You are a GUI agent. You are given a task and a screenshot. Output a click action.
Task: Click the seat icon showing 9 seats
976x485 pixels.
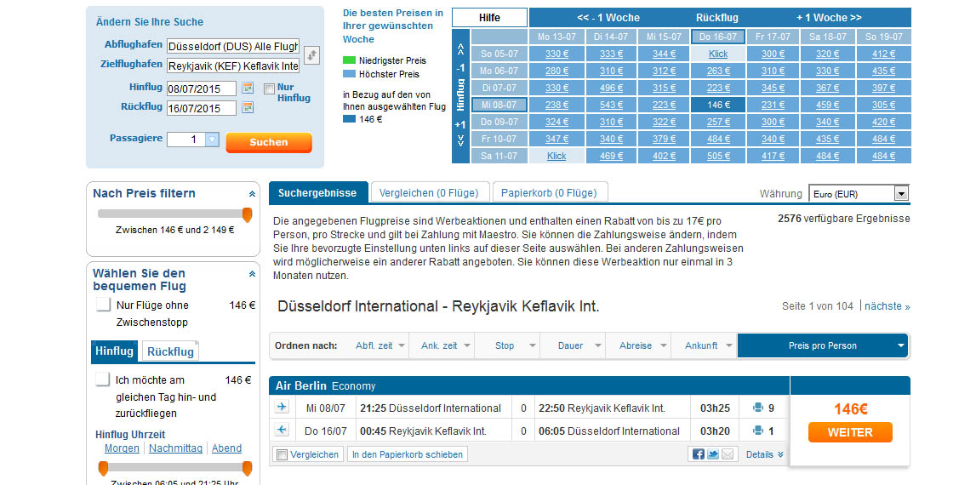(x=757, y=408)
